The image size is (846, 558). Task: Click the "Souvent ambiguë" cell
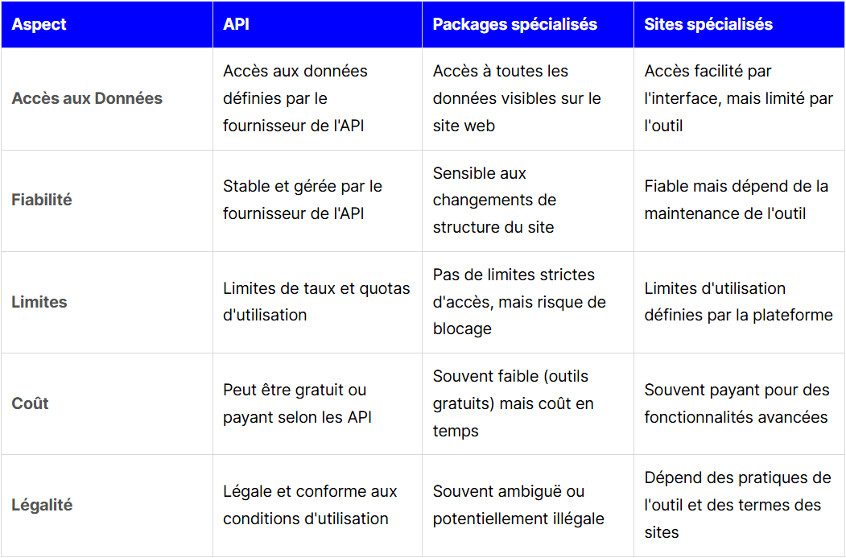point(518,505)
